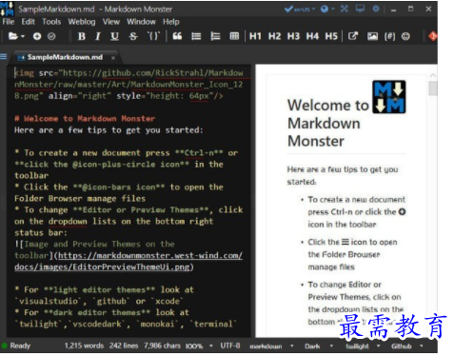This screenshot has width=455, height=356.
Task: Open a file with the folder icon
Action: [12, 36]
